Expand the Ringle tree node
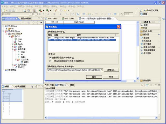The width and height of the screenshot is (166, 124). coord(13,44)
